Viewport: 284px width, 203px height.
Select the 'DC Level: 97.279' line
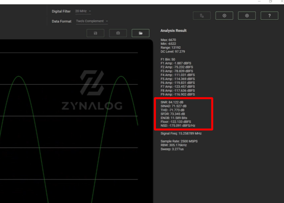coord(172,52)
